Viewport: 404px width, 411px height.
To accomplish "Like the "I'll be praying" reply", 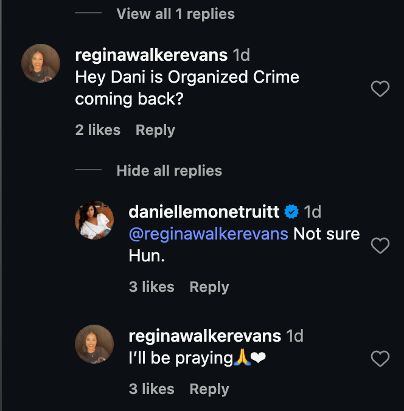I will 380,359.
